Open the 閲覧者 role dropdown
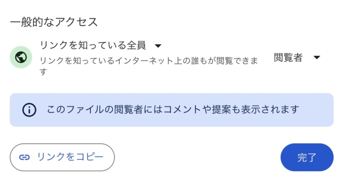 pos(297,58)
